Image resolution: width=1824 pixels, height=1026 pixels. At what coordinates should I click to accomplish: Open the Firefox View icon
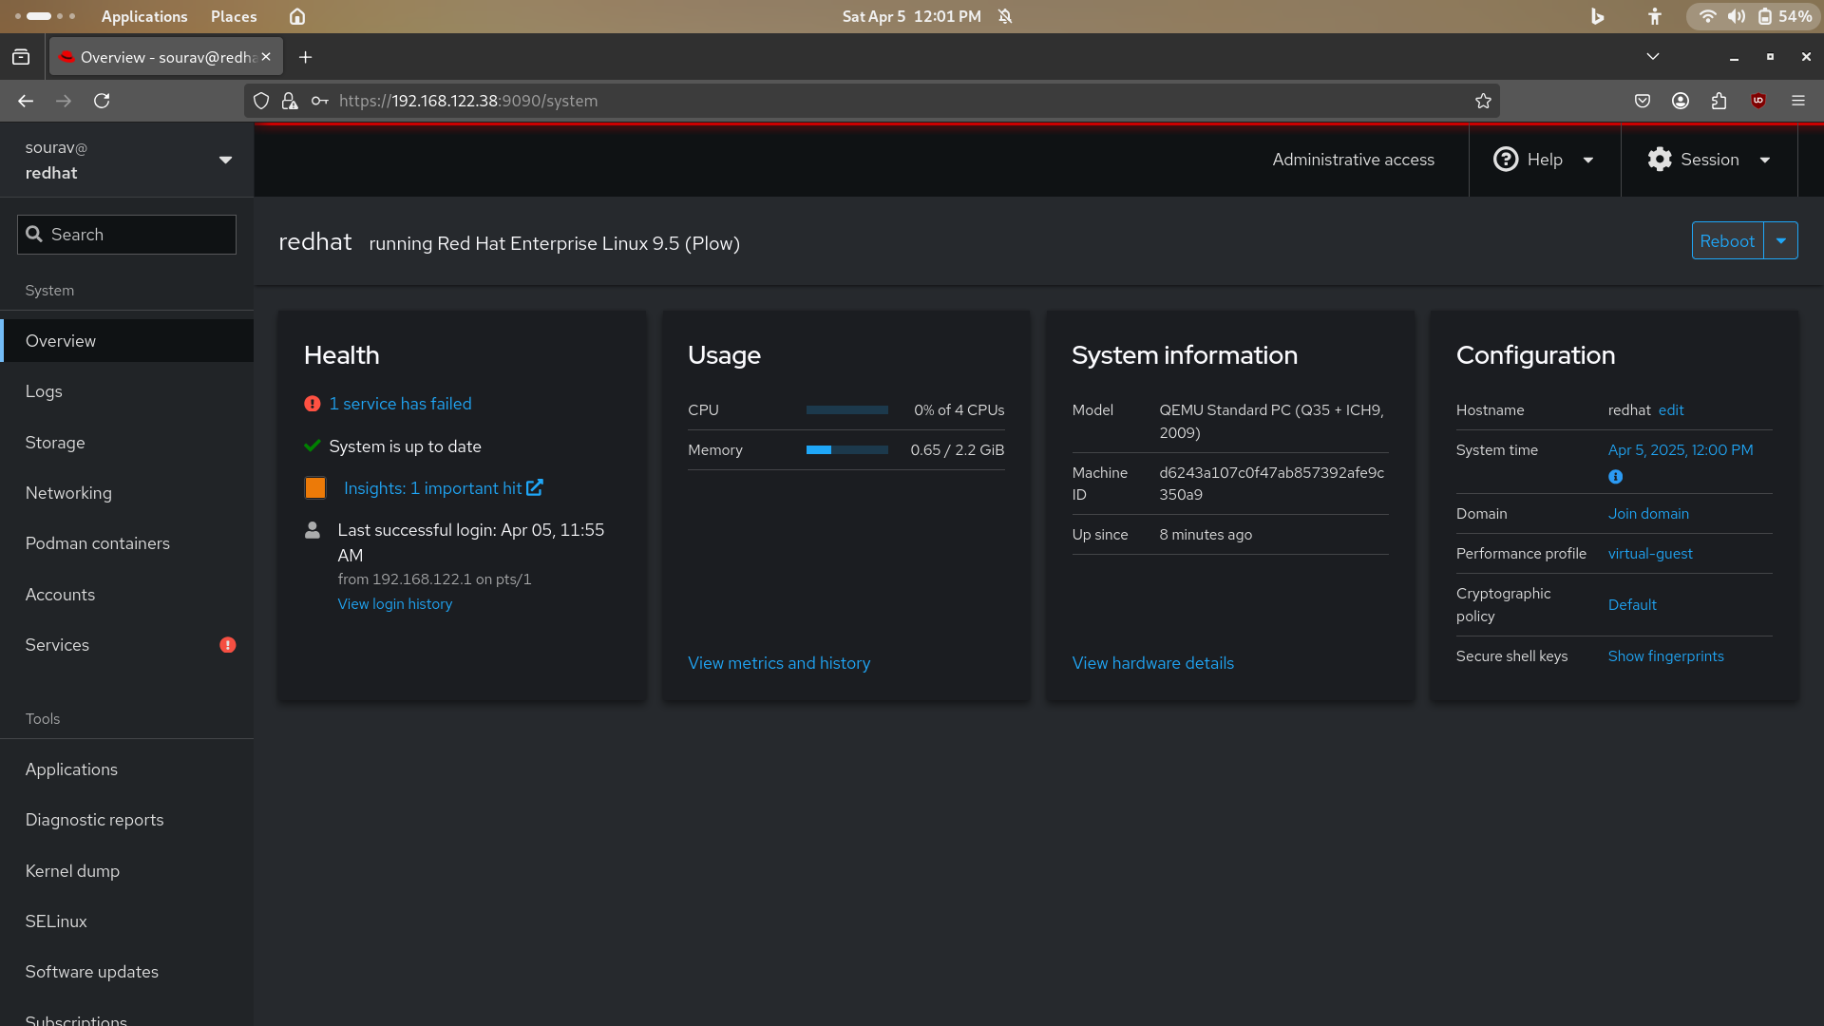[21, 57]
